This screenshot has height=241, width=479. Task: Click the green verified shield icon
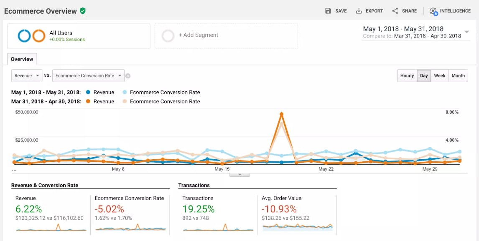82,11
